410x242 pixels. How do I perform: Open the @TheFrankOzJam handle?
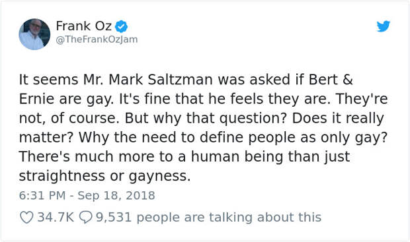(97, 40)
